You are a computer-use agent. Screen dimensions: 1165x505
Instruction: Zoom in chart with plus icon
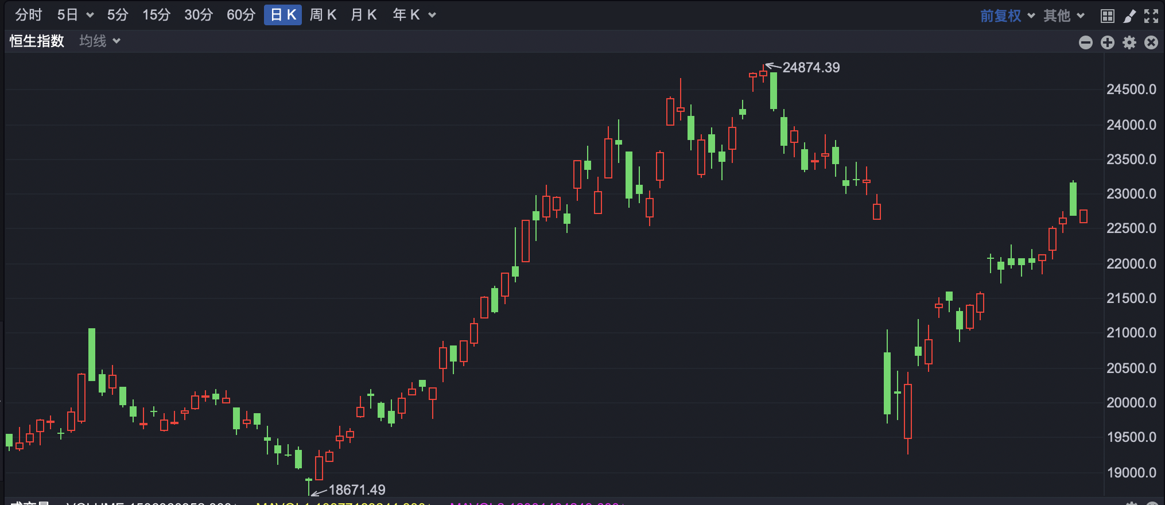coord(1107,42)
